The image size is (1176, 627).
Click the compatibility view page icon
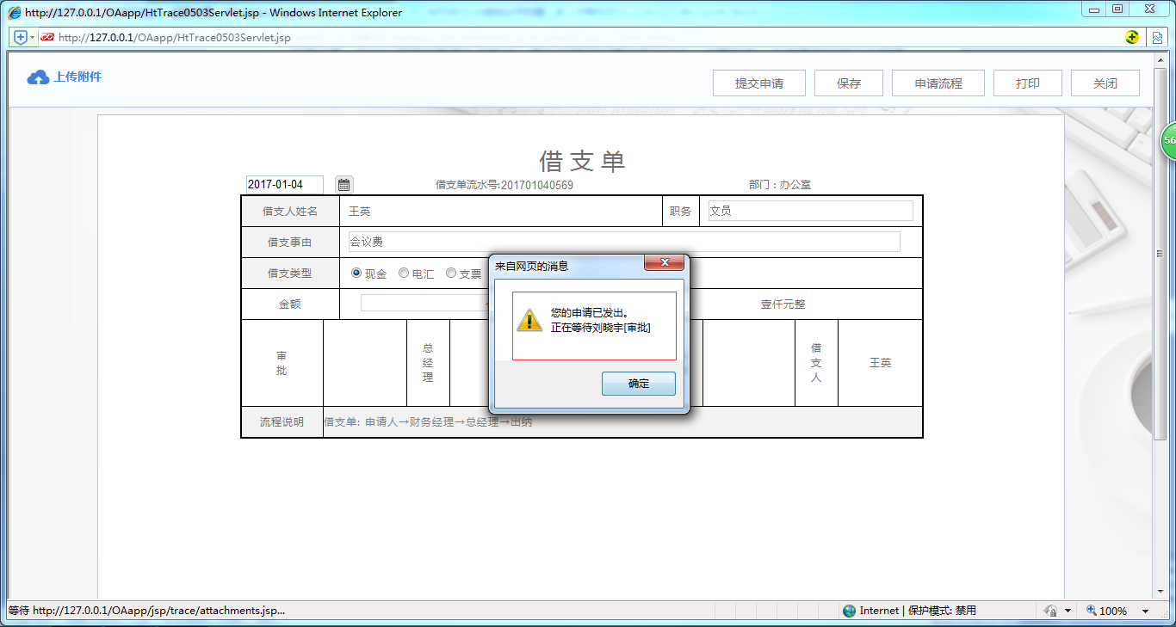click(x=1158, y=38)
